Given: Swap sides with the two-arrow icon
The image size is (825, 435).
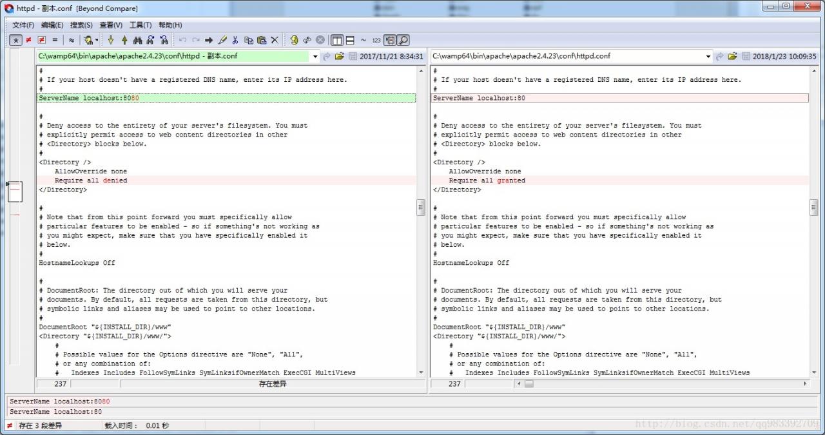Looking at the screenshot, I should [307, 40].
